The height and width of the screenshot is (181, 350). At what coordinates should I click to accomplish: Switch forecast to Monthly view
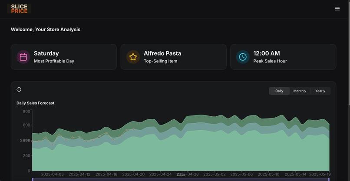tap(300, 91)
